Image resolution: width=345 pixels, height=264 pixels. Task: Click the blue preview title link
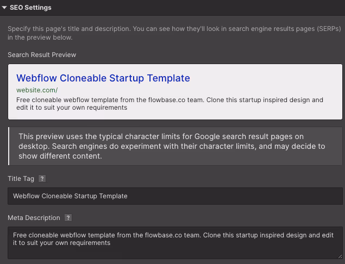coord(103,78)
